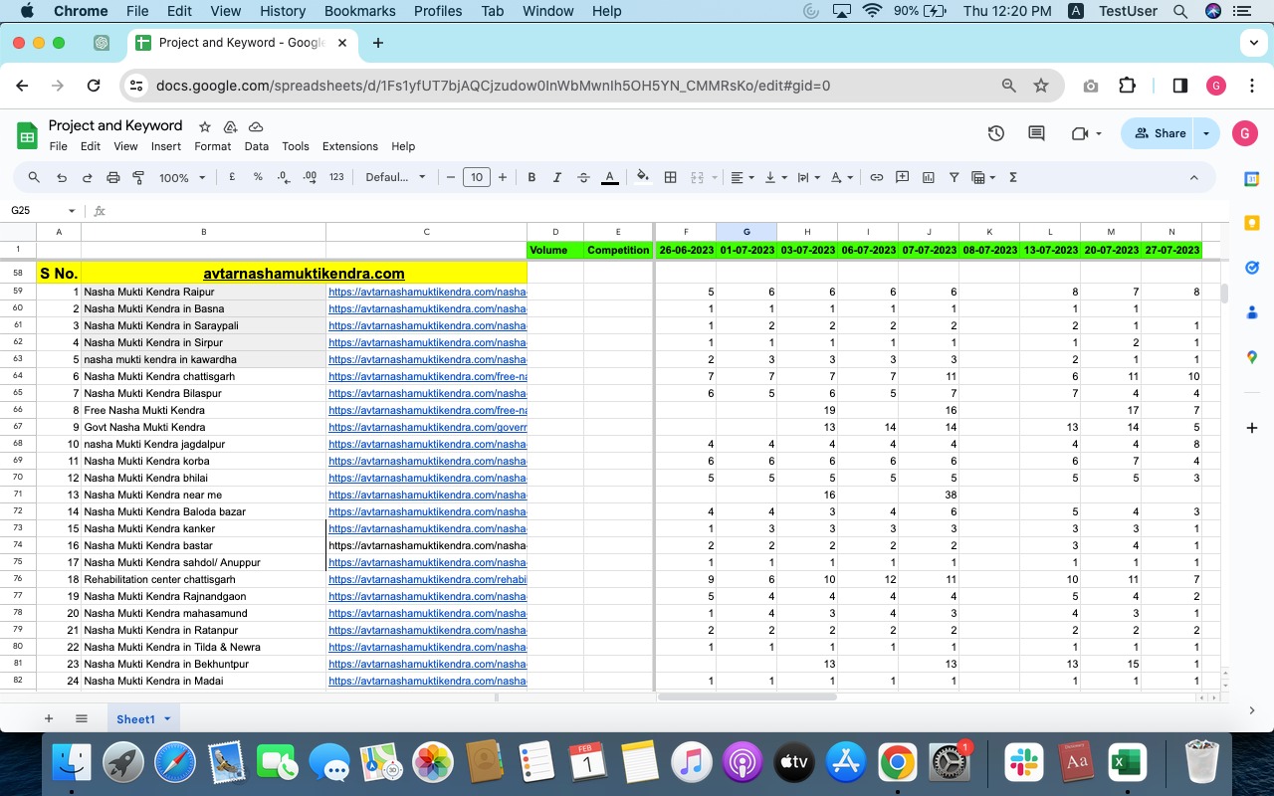Open the fill color picker
Image resolution: width=1274 pixels, height=796 pixels.
[643, 177]
